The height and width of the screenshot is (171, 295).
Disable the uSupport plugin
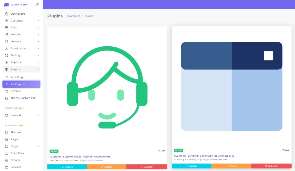pyautogui.click(x=107, y=167)
